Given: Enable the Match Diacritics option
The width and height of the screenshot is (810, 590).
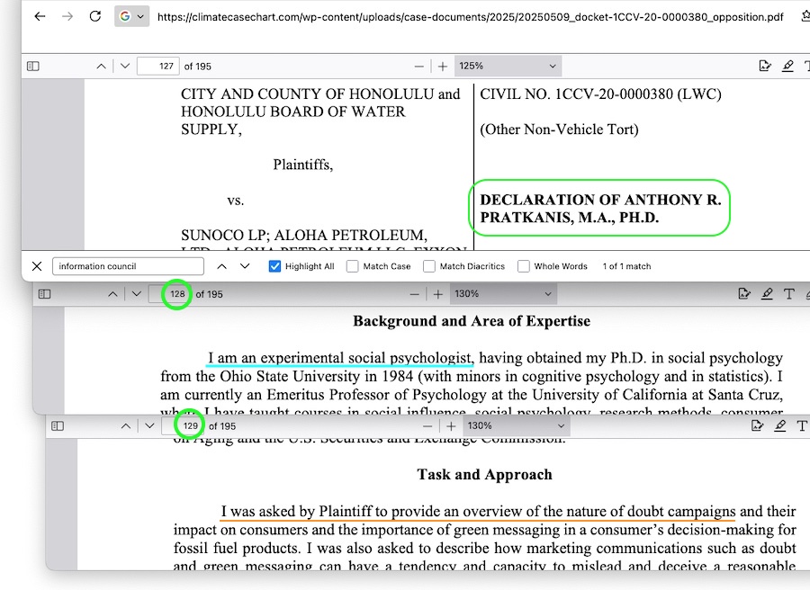Looking at the screenshot, I should pyautogui.click(x=429, y=266).
